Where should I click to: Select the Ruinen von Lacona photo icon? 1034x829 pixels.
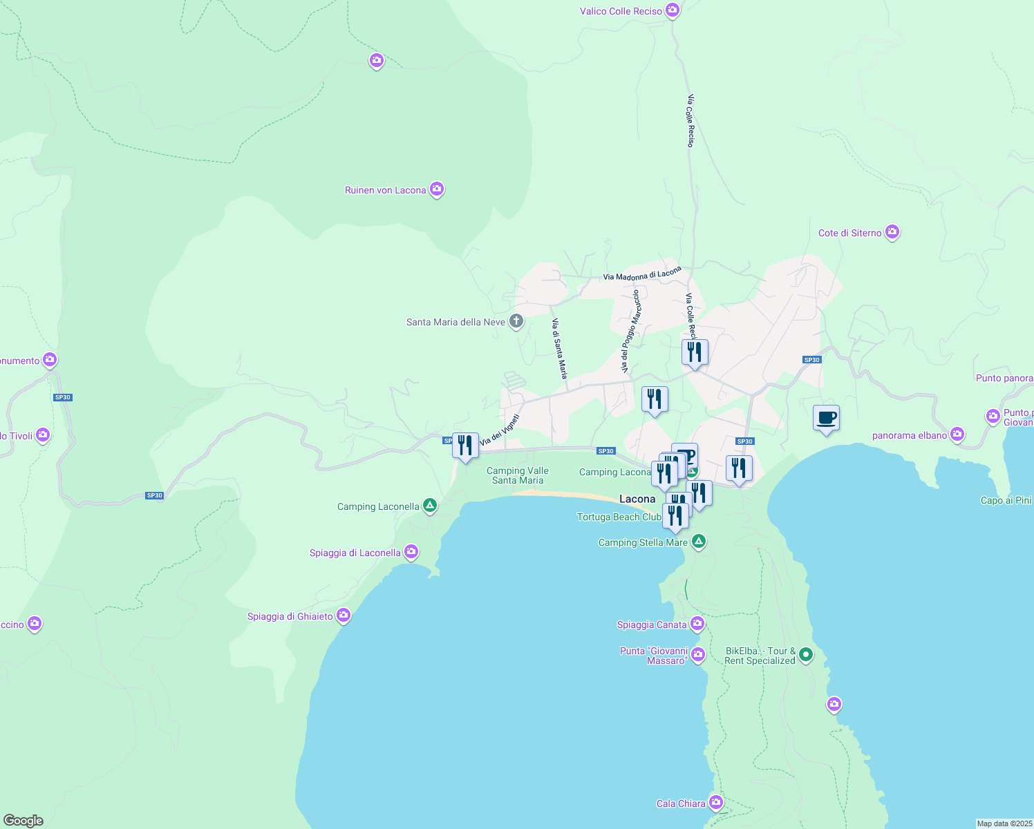point(436,189)
